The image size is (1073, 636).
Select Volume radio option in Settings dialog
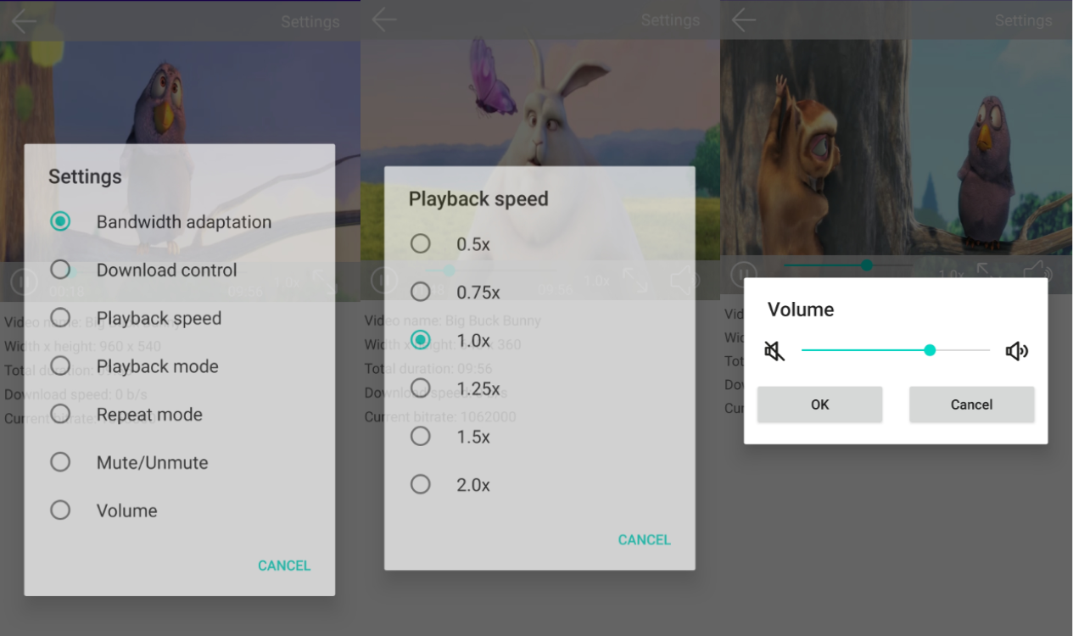pyautogui.click(x=59, y=510)
